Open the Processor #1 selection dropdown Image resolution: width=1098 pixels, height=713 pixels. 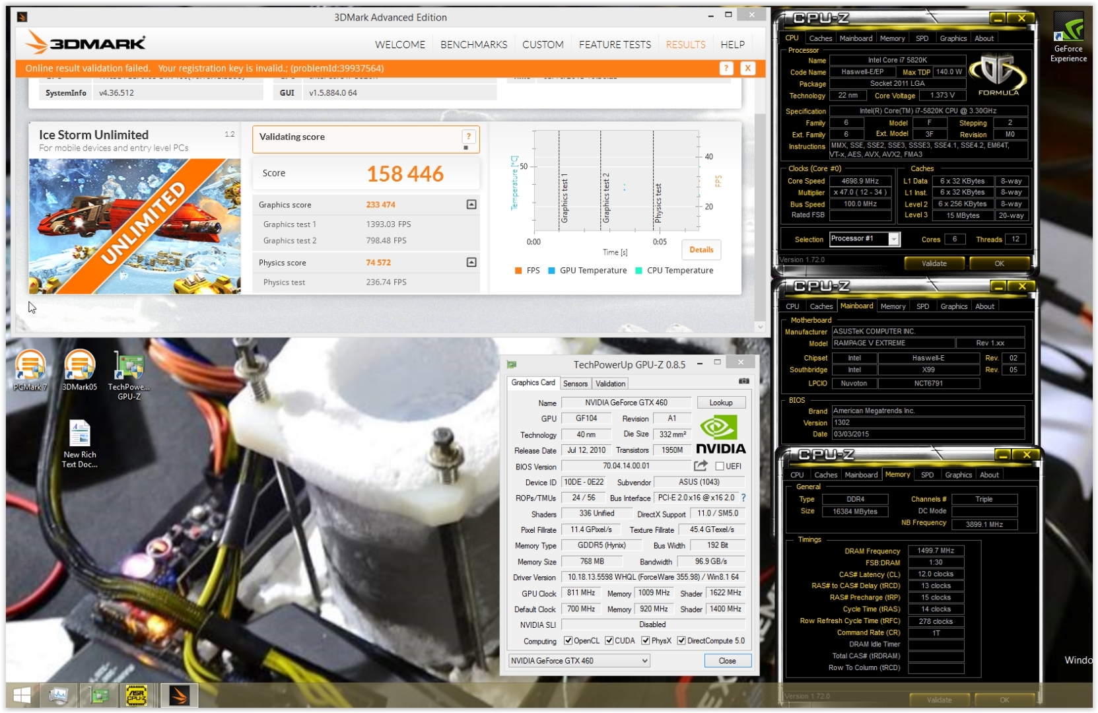coord(893,239)
